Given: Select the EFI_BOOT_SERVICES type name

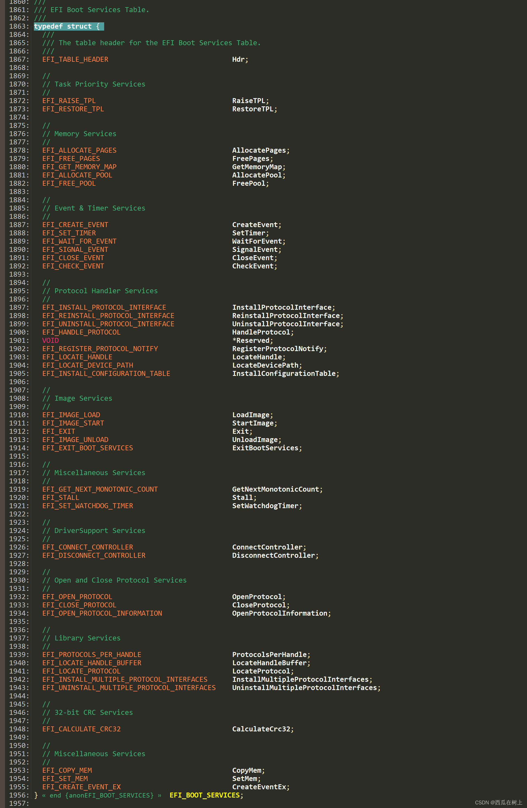Looking at the screenshot, I should point(205,795).
